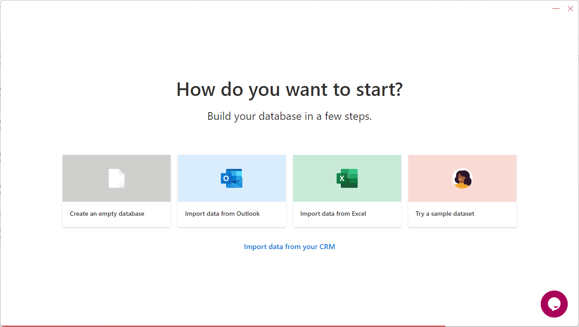Choose 'Import data from Outlook' label

(x=222, y=214)
